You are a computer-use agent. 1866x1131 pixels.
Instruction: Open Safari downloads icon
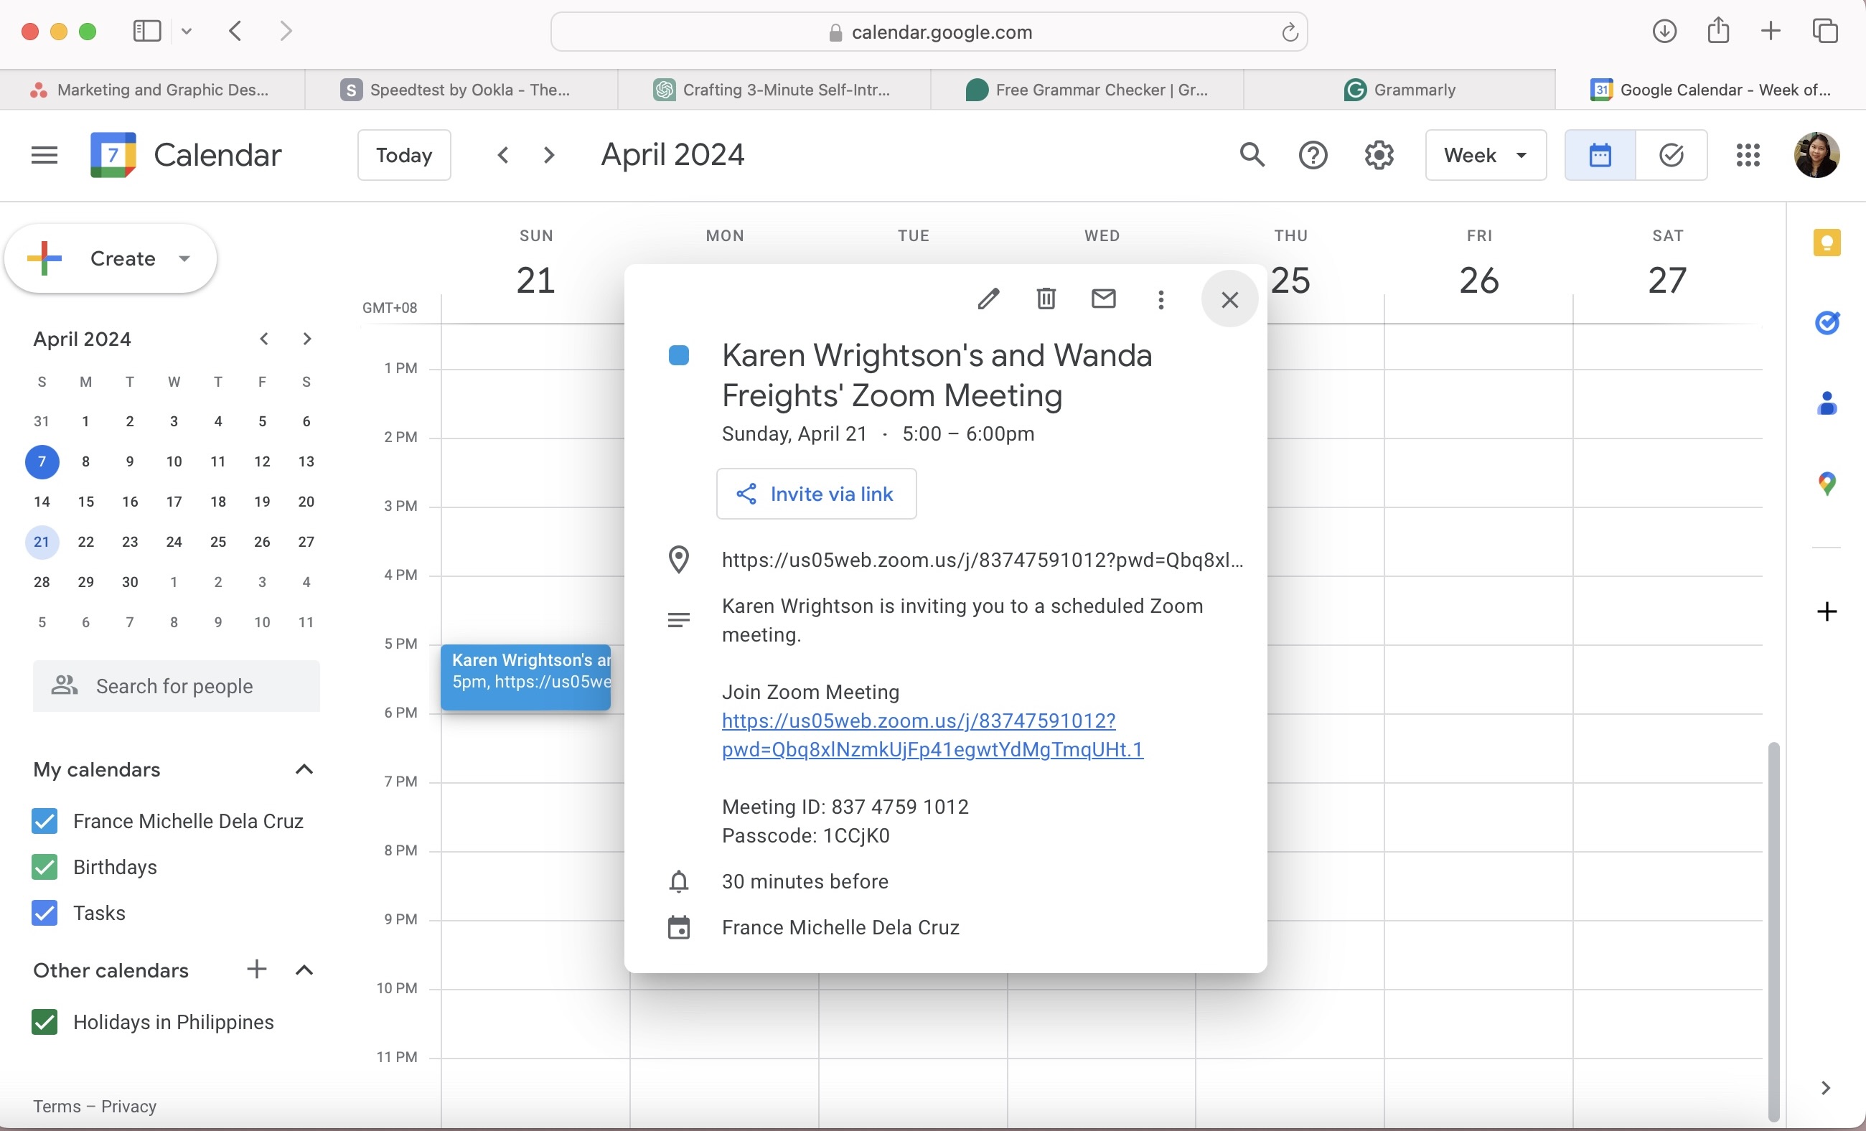coord(1664,31)
